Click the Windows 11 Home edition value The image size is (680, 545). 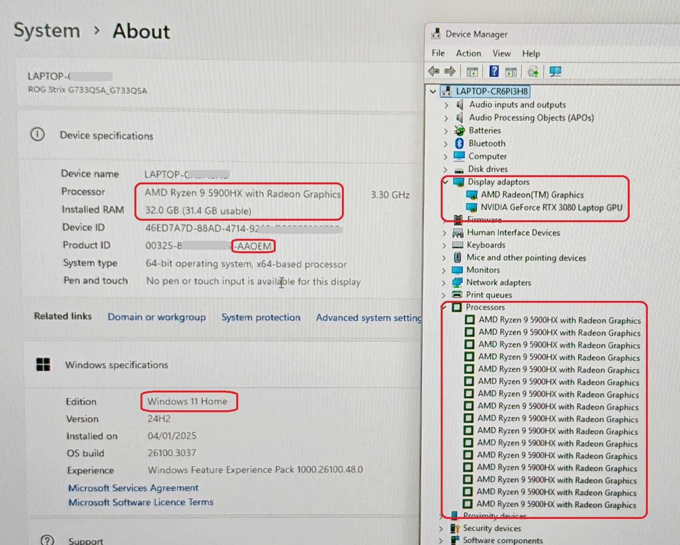[x=187, y=401]
